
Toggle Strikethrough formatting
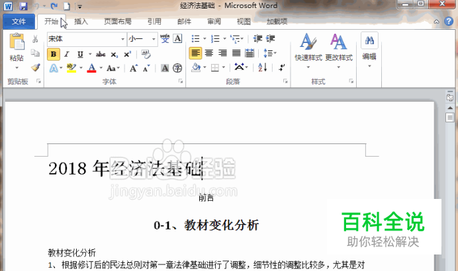[x=101, y=54]
